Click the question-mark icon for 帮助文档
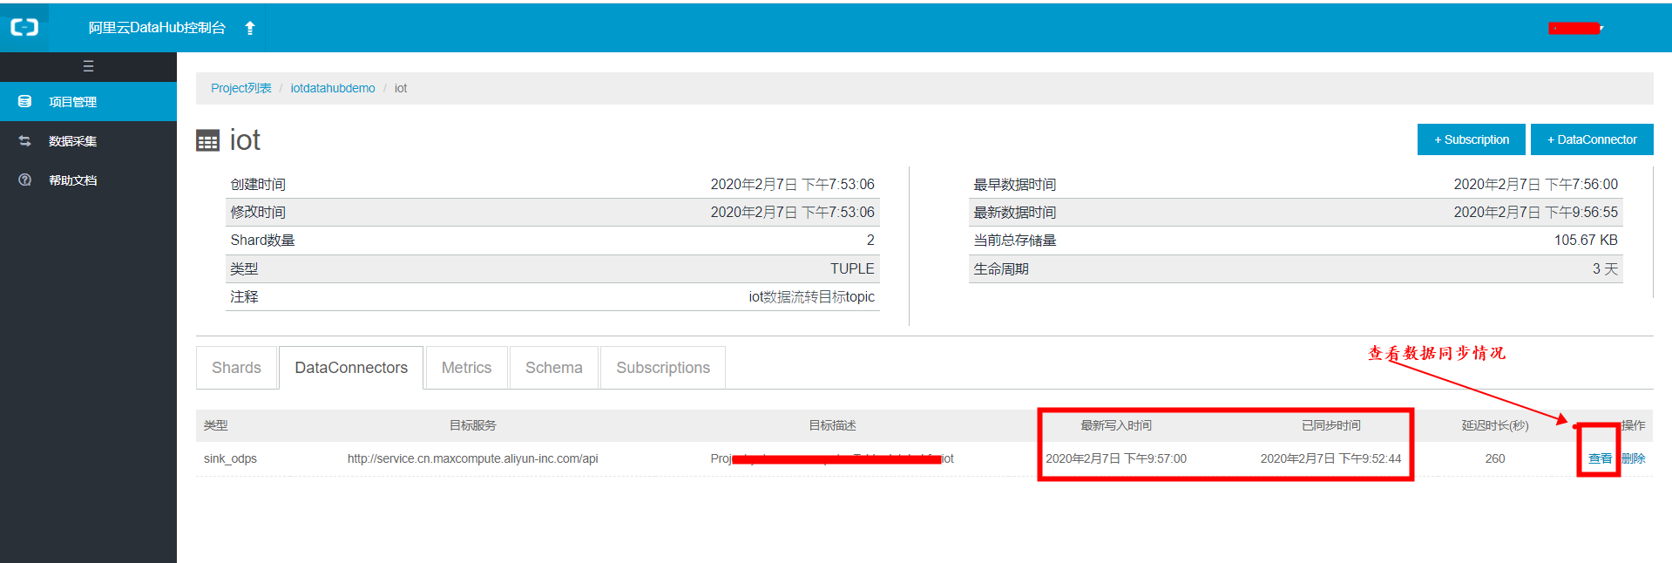The height and width of the screenshot is (563, 1672). coord(24,180)
